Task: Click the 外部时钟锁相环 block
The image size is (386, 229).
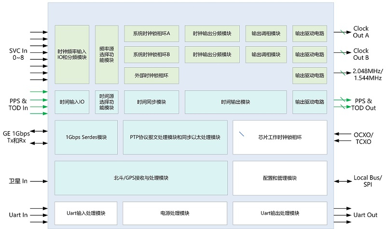Action: tap(152, 76)
